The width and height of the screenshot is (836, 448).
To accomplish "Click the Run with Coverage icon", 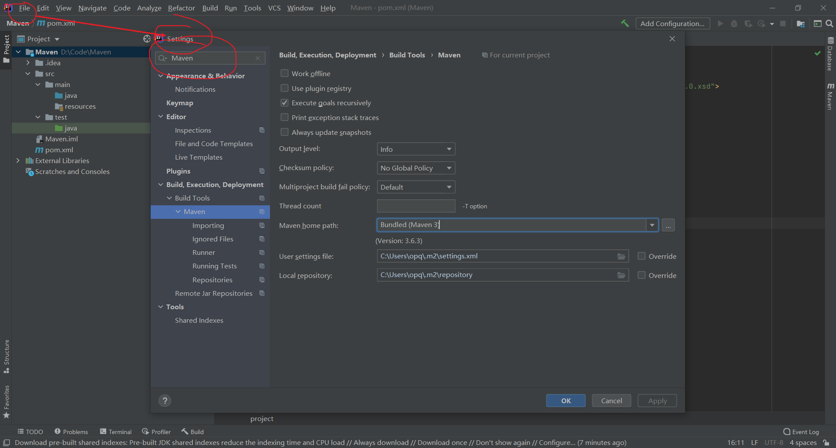I will pyautogui.click(x=748, y=23).
